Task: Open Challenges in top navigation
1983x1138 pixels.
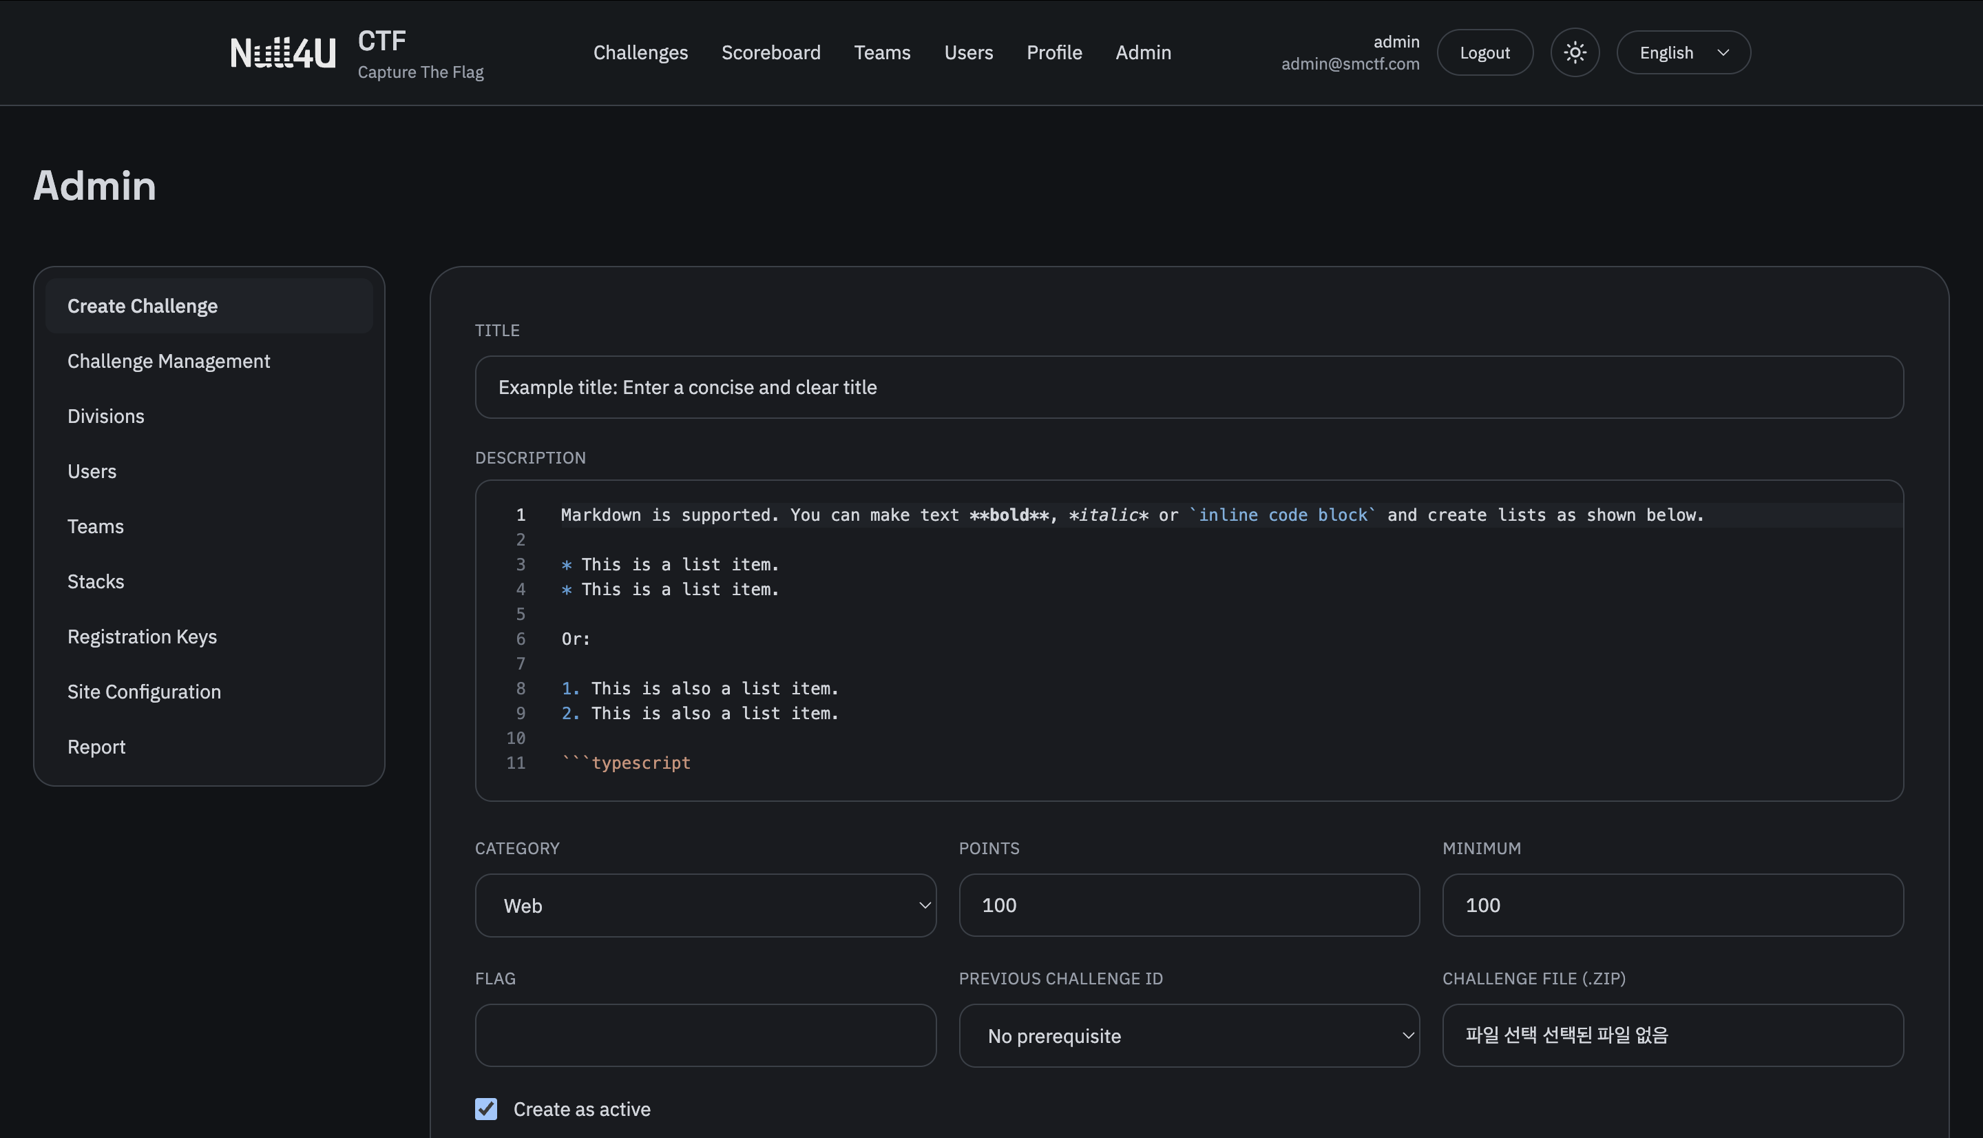Action: [x=640, y=52]
